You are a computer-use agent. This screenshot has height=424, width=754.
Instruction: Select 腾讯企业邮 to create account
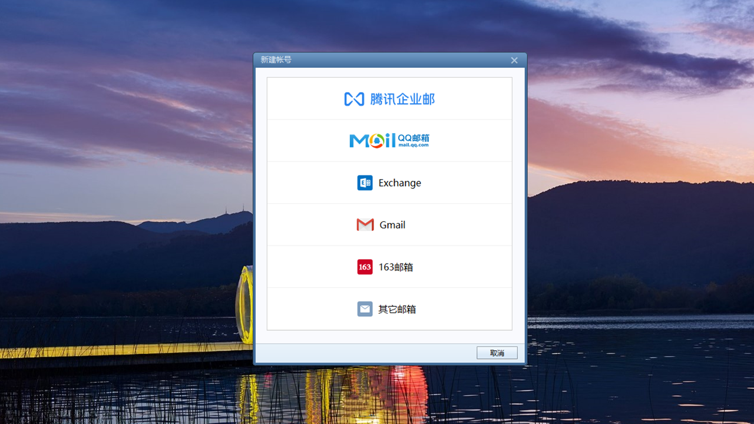click(389, 98)
